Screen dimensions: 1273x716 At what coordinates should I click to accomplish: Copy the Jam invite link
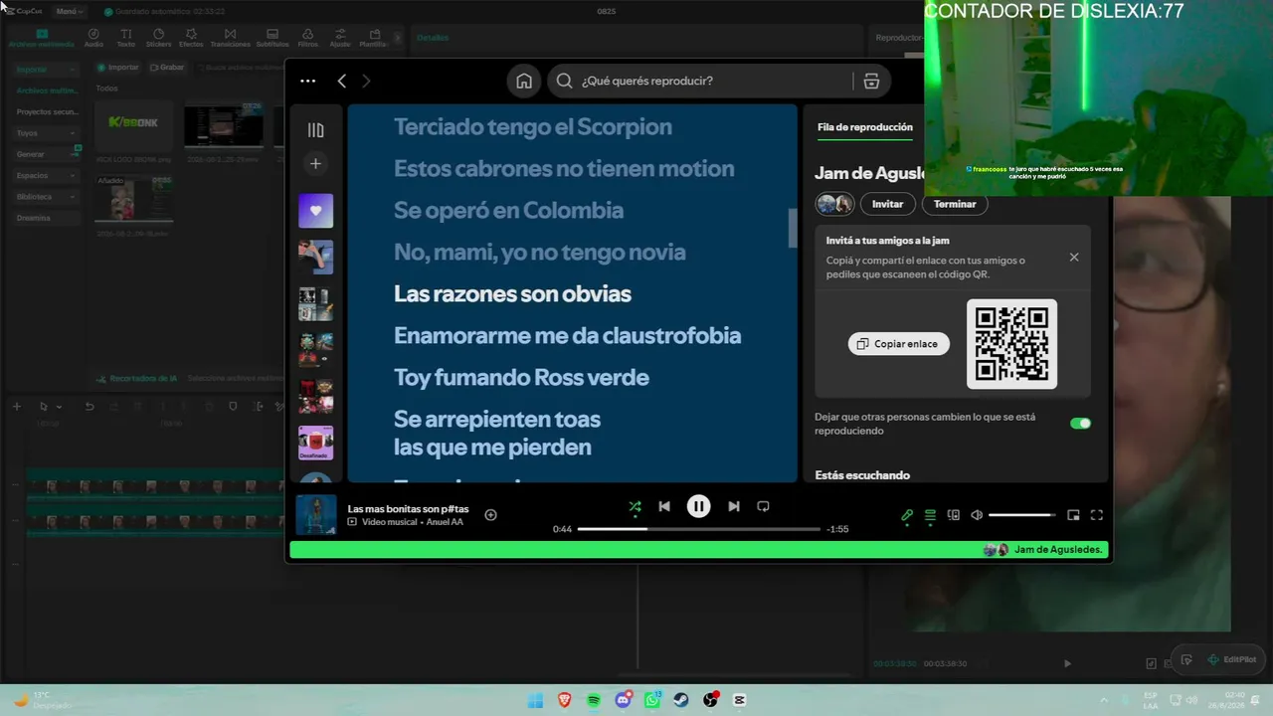[x=899, y=343]
